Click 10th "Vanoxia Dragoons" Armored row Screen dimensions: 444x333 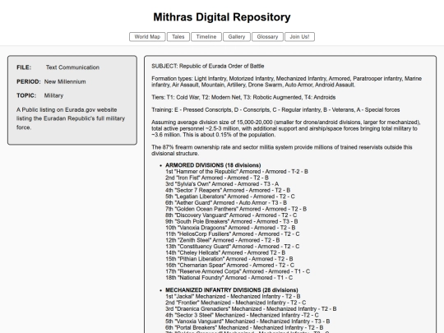pyautogui.click(x=230, y=228)
